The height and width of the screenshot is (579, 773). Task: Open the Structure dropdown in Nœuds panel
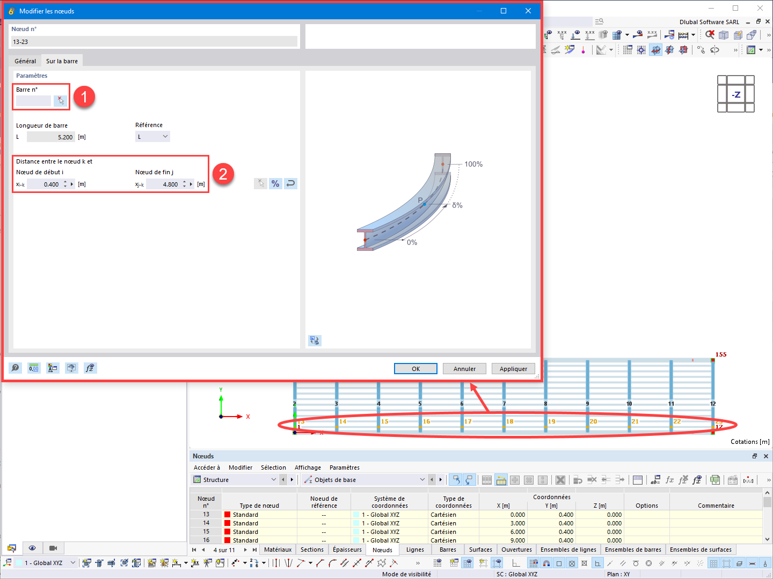point(235,480)
